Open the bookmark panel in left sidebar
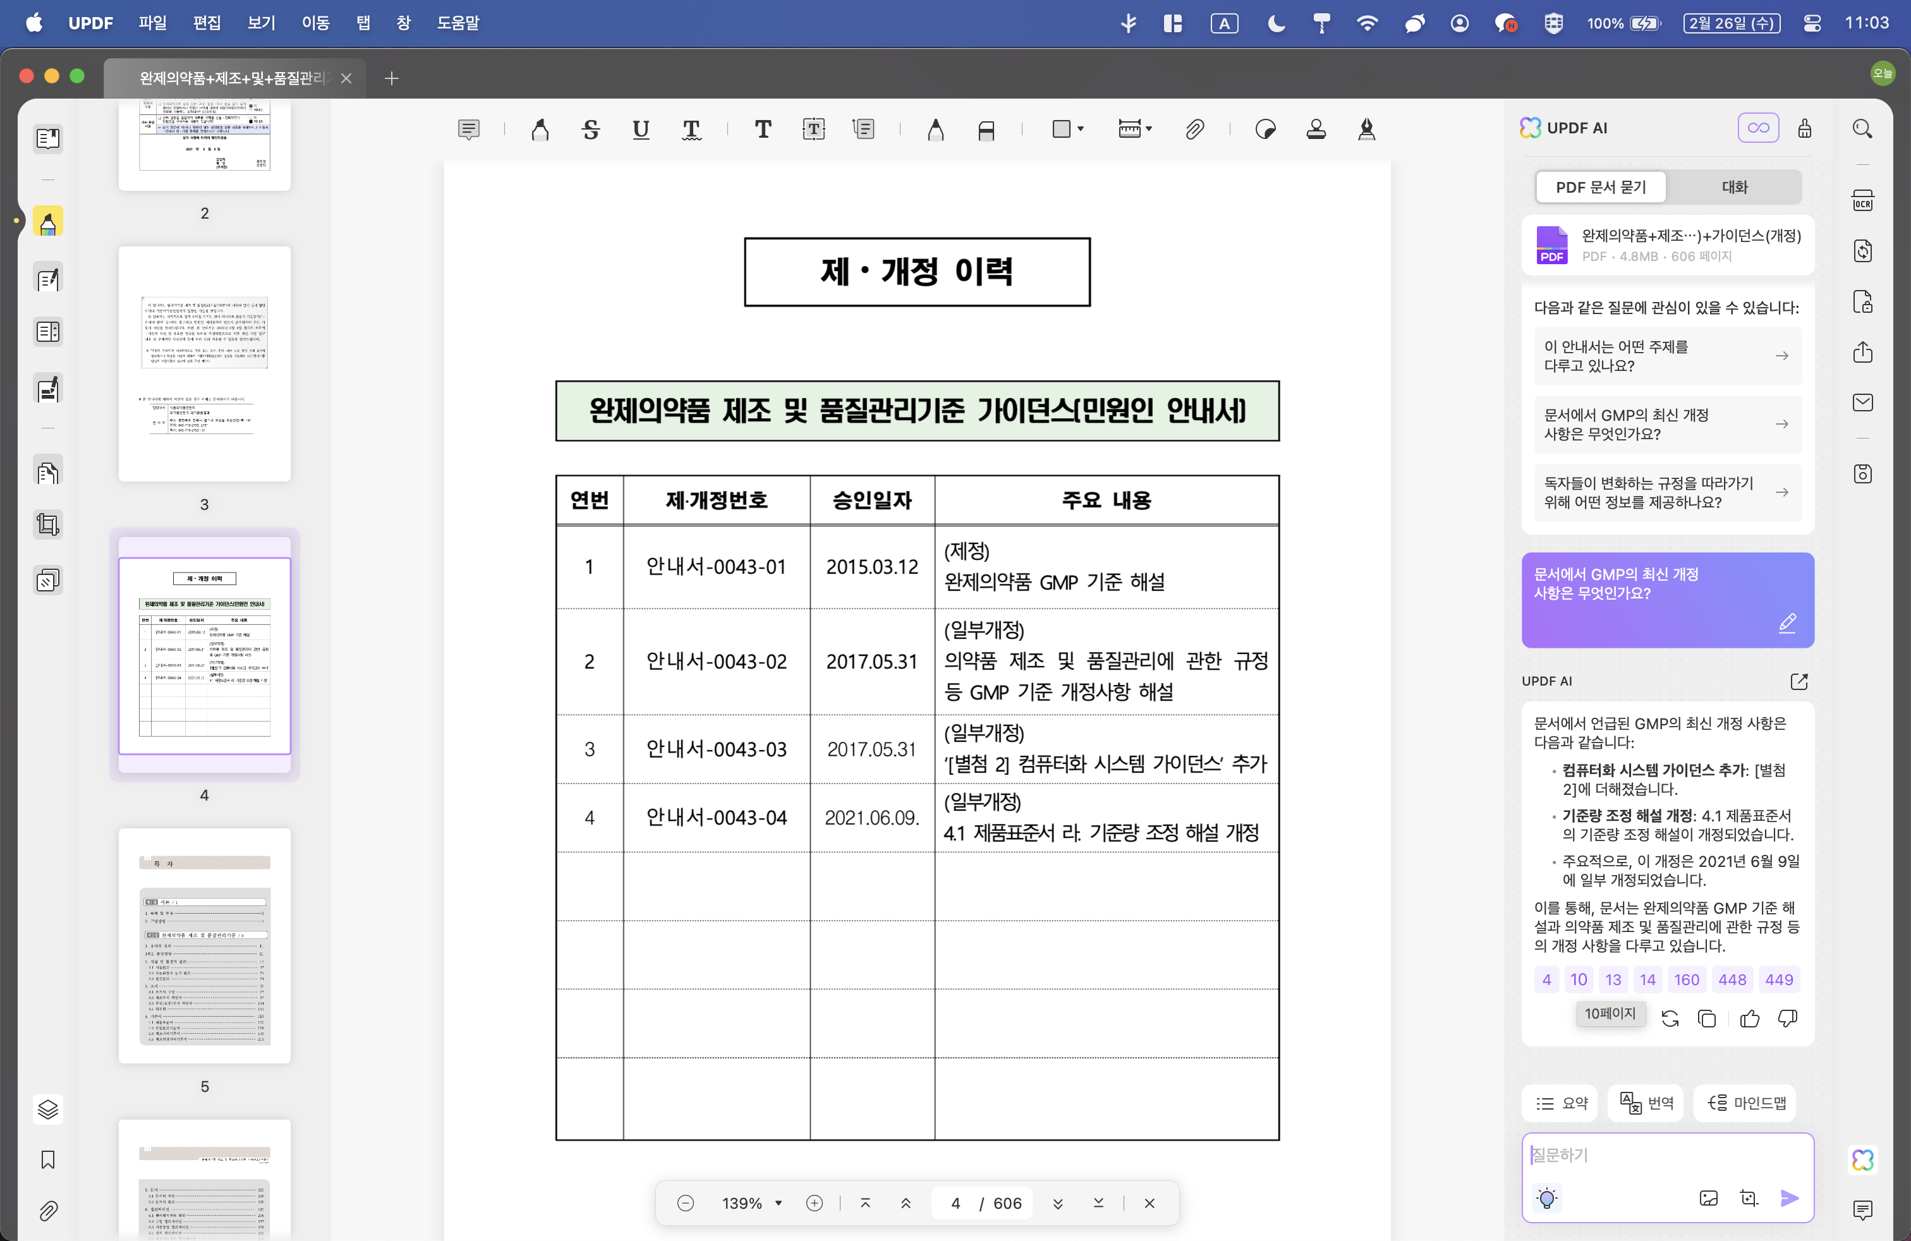Image resolution: width=1911 pixels, height=1241 pixels. coord(48,1159)
